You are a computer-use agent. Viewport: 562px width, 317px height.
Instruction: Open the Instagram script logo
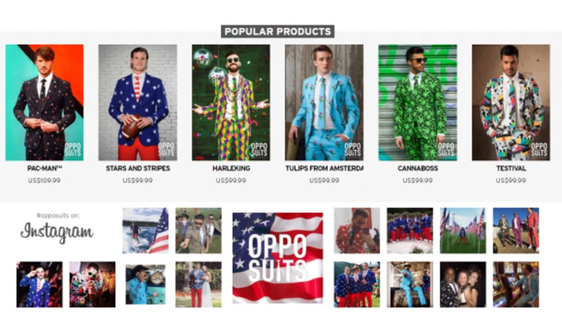[x=57, y=231]
